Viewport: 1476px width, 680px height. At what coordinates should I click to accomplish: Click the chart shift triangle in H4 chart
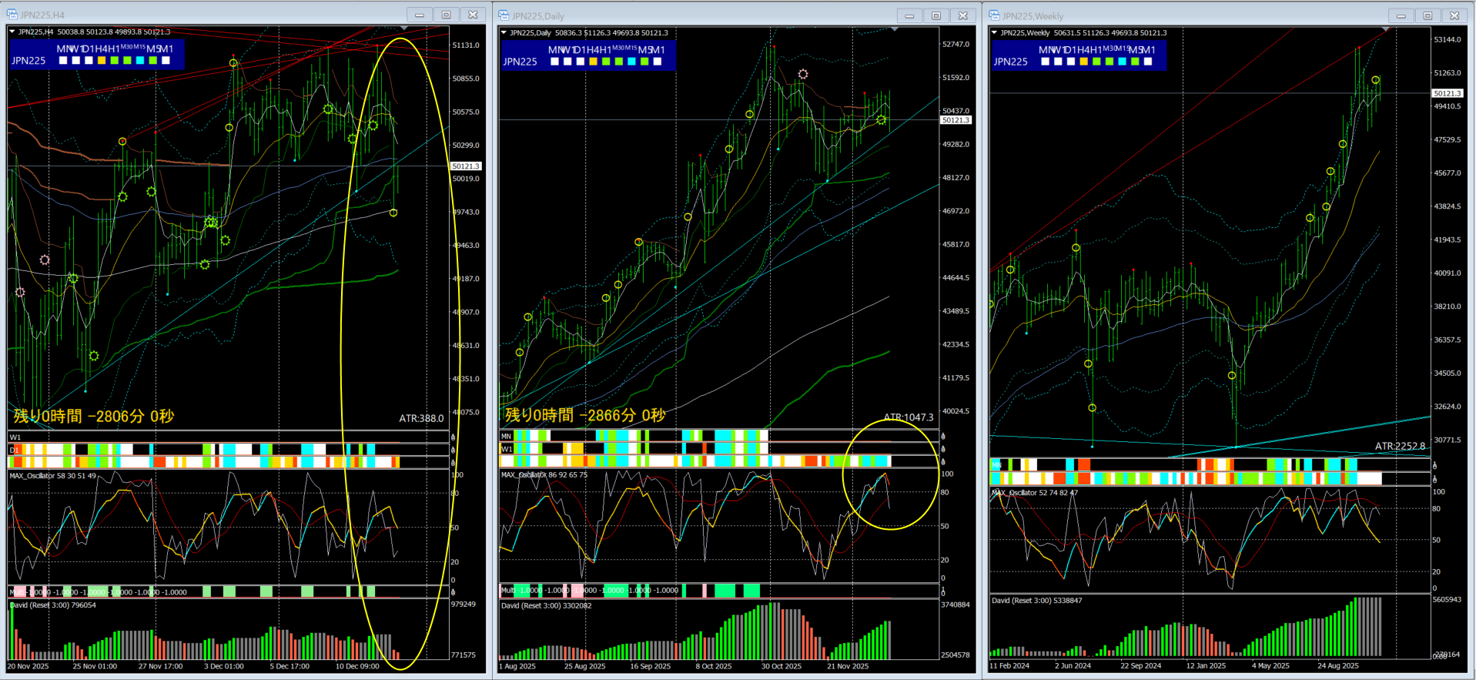[404, 28]
